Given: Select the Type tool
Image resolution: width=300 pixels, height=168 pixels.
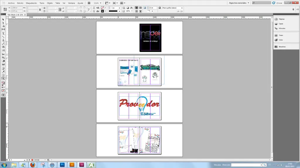Looking at the screenshot, I should [x=3, y=34].
